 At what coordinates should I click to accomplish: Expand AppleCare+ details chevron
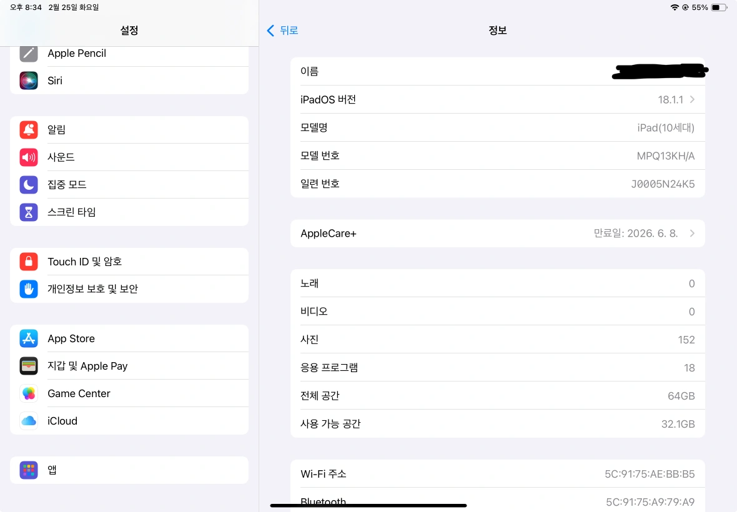693,234
